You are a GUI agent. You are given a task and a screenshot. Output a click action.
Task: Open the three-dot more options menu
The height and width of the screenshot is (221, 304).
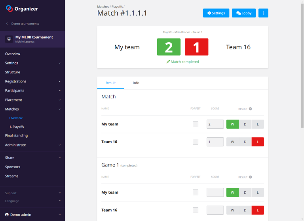(263, 13)
